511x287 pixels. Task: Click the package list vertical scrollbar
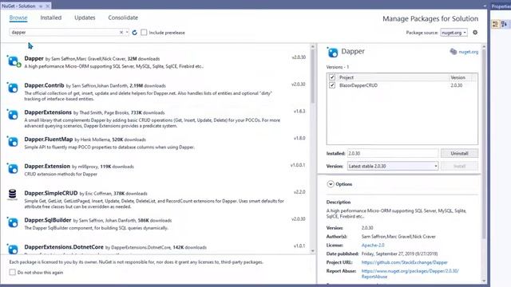pyautogui.click(x=312, y=77)
